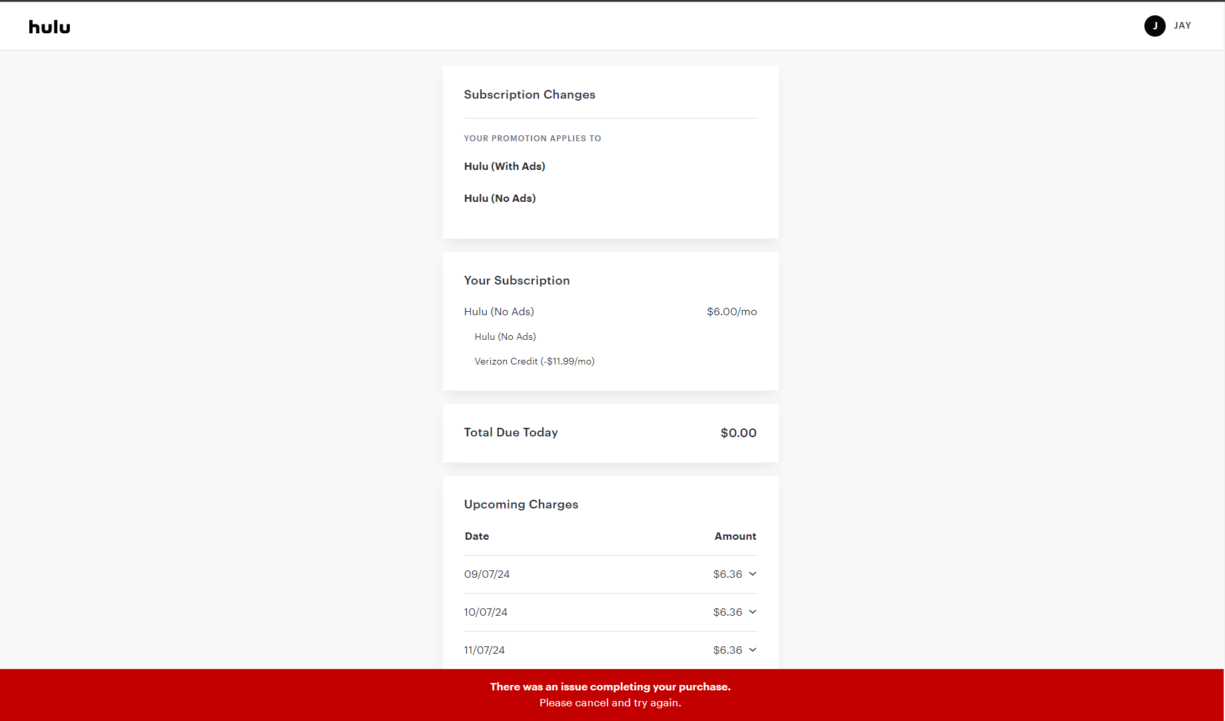This screenshot has height=721, width=1225.
Task: Click the 09/07/24 date entry
Action: [x=487, y=574]
